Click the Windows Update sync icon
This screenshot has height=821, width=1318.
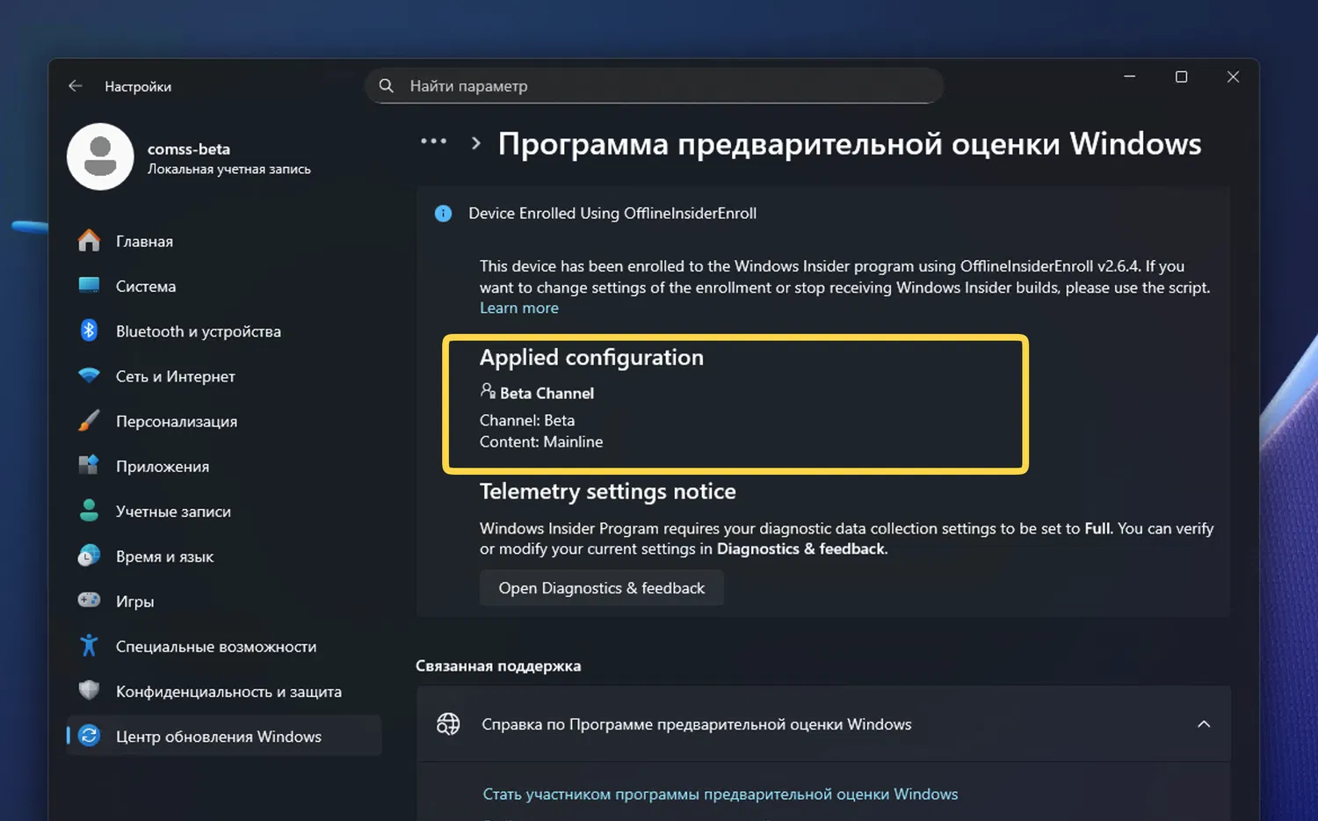coord(89,736)
